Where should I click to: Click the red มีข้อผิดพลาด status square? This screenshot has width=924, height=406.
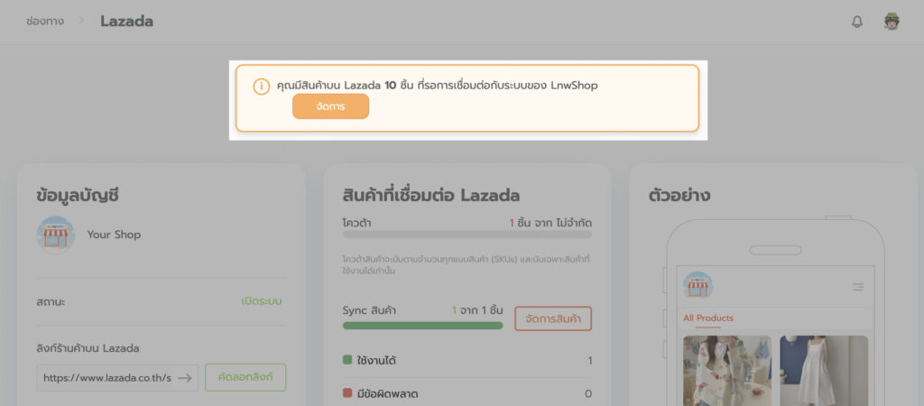347,394
